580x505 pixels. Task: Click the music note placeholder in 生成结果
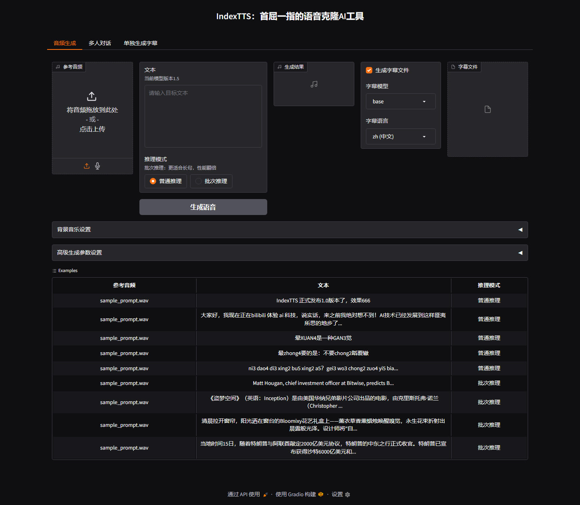(x=314, y=84)
